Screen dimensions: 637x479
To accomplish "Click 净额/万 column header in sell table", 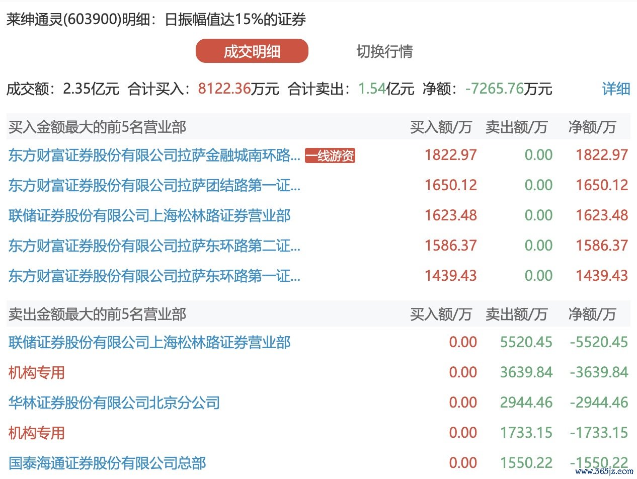I will [x=592, y=314].
